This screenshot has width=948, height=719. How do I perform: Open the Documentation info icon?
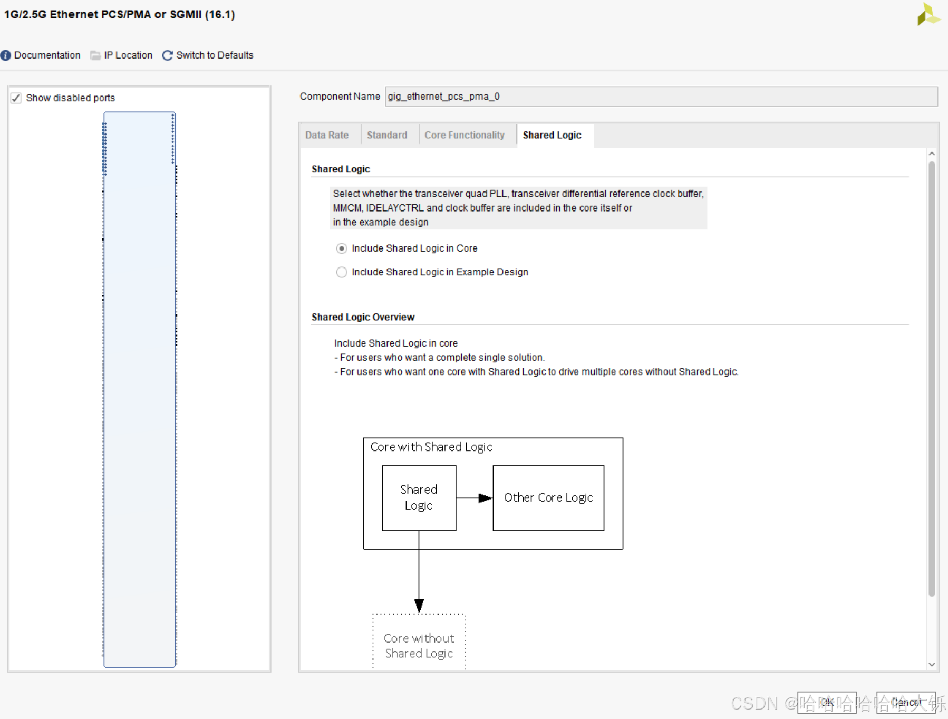(x=6, y=55)
